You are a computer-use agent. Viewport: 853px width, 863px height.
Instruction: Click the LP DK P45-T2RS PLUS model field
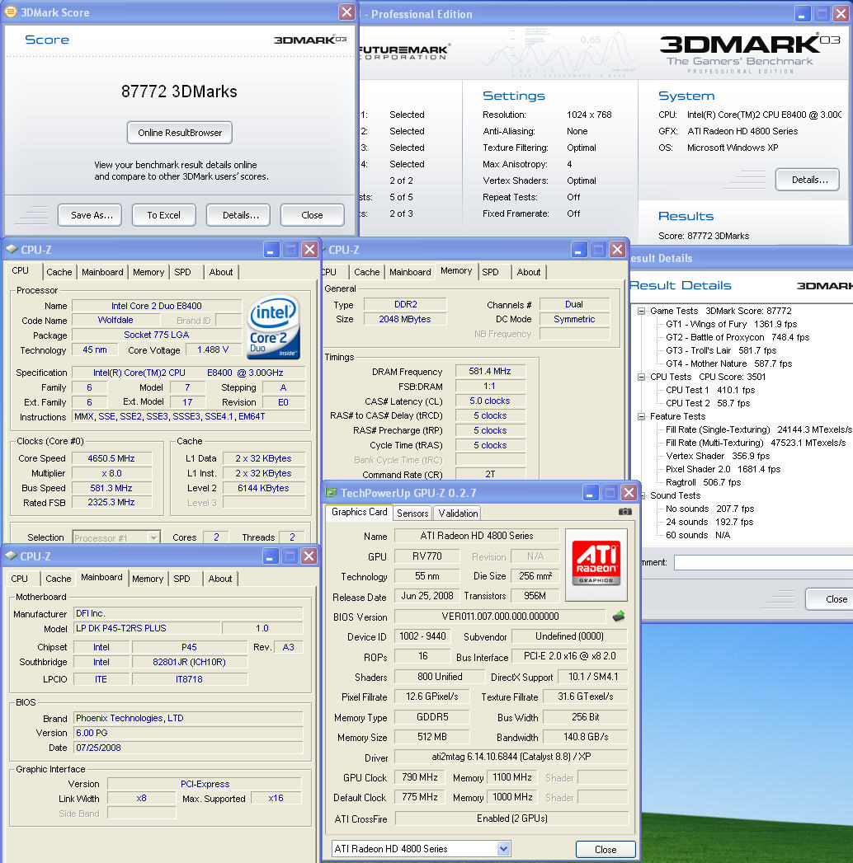tap(147, 629)
